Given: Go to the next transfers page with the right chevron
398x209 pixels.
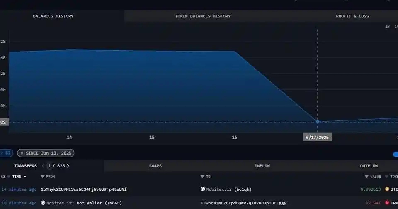Looking at the screenshot, I should coord(68,166).
